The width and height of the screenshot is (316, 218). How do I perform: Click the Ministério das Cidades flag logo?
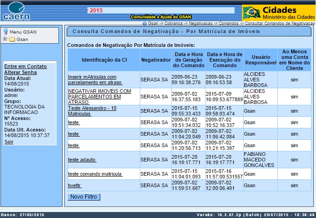[251, 13]
